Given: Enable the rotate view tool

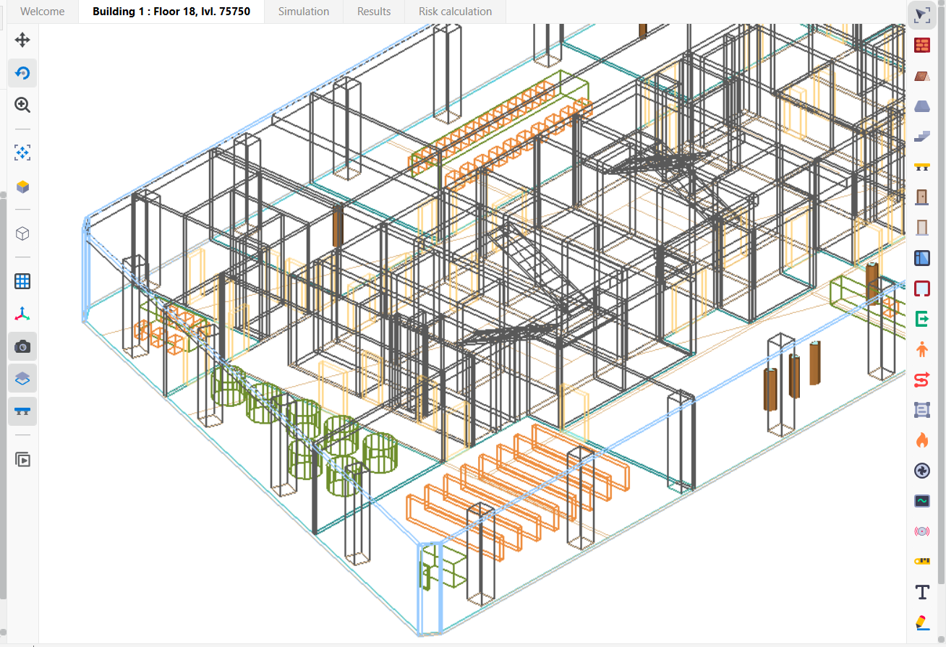Looking at the screenshot, I should coord(22,73).
